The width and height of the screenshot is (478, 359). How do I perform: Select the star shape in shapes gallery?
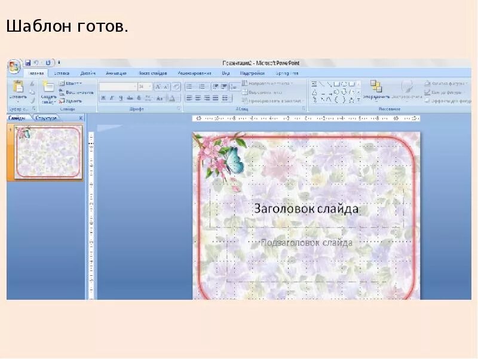click(351, 100)
